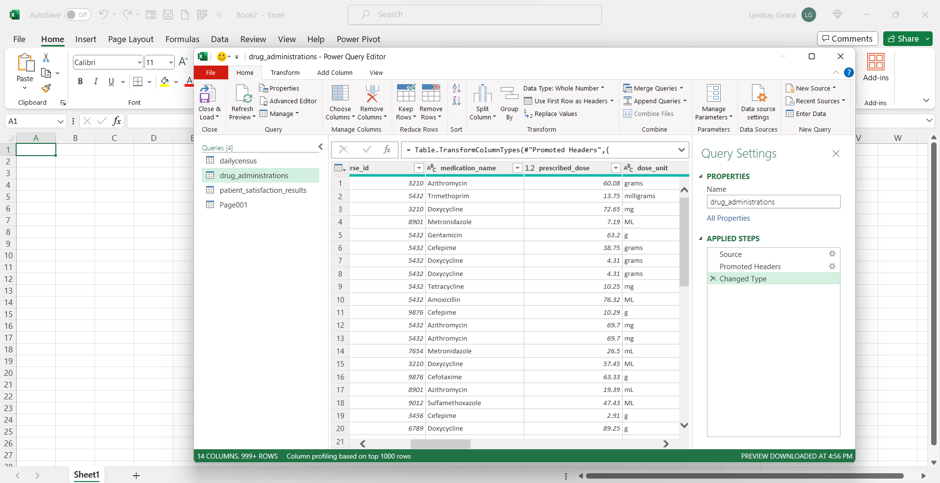Open Excel Formulas tab
The image size is (940, 483).
(182, 39)
